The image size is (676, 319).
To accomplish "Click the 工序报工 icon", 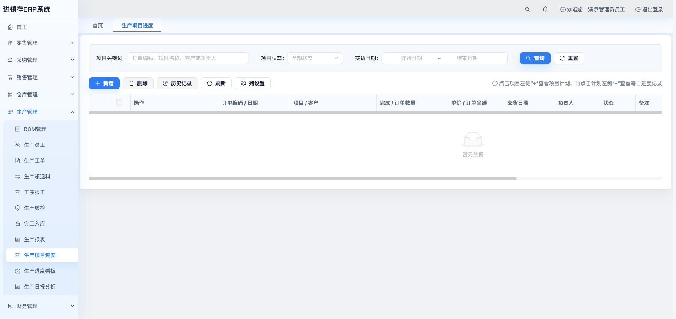I will click(x=18, y=192).
